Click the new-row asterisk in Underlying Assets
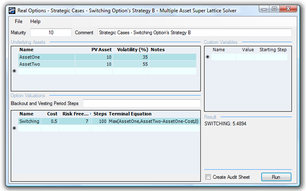The width and height of the screenshot is (306, 191). [x=15, y=71]
